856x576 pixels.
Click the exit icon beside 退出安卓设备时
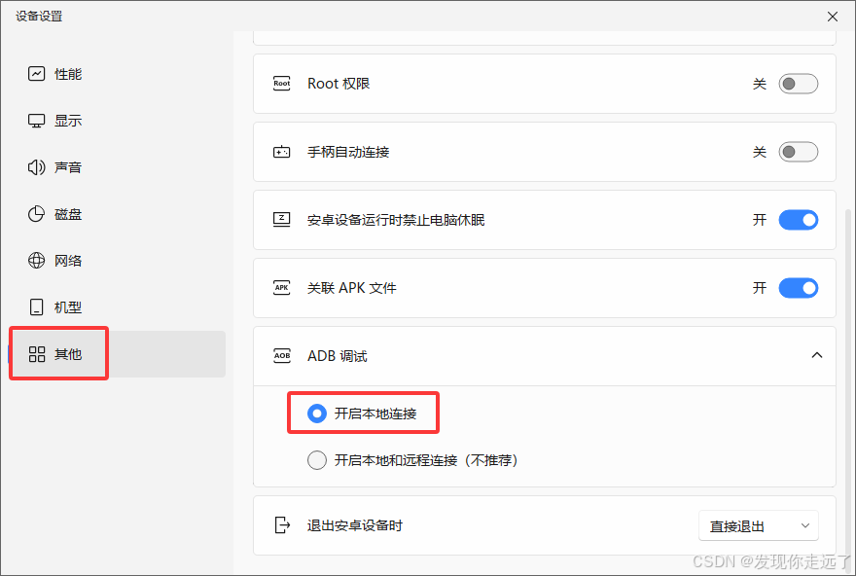coord(282,525)
